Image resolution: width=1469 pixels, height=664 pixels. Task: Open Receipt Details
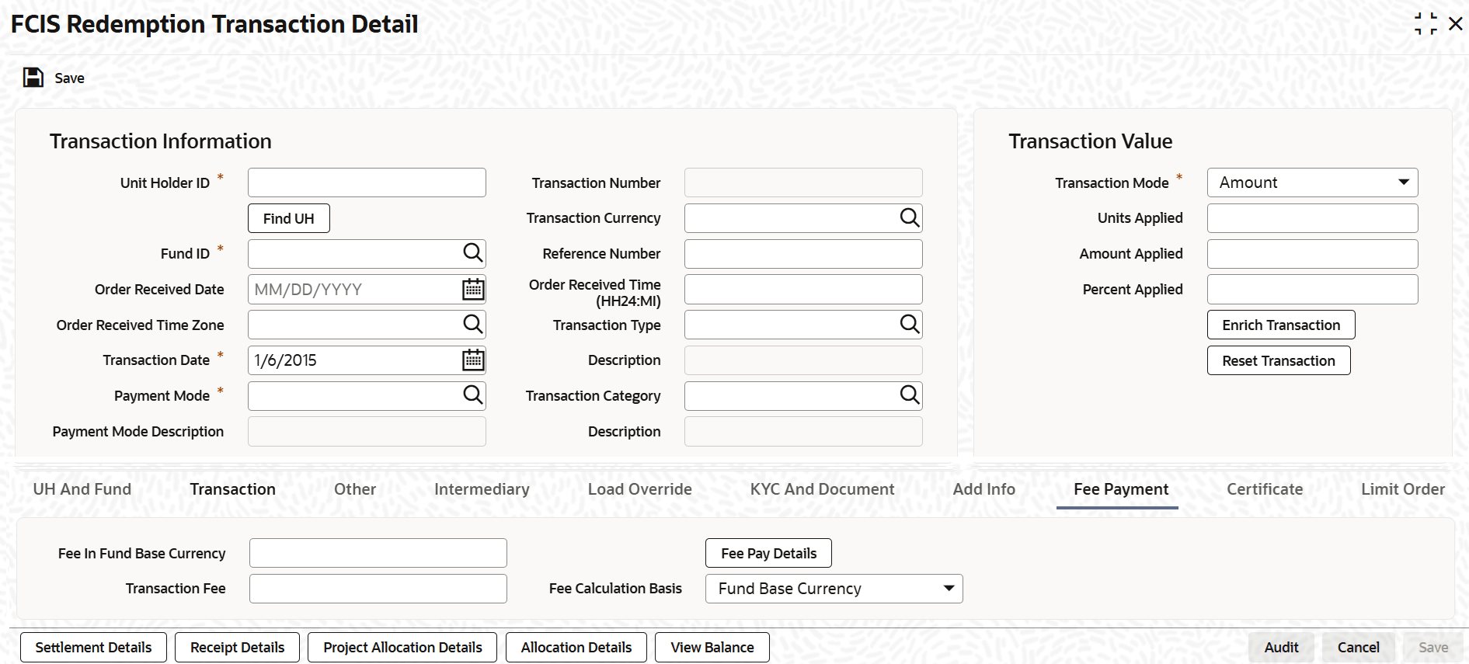point(237,647)
